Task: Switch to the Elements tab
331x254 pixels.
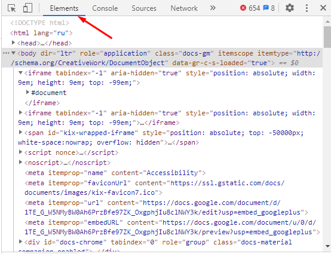Action: [64, 8]
